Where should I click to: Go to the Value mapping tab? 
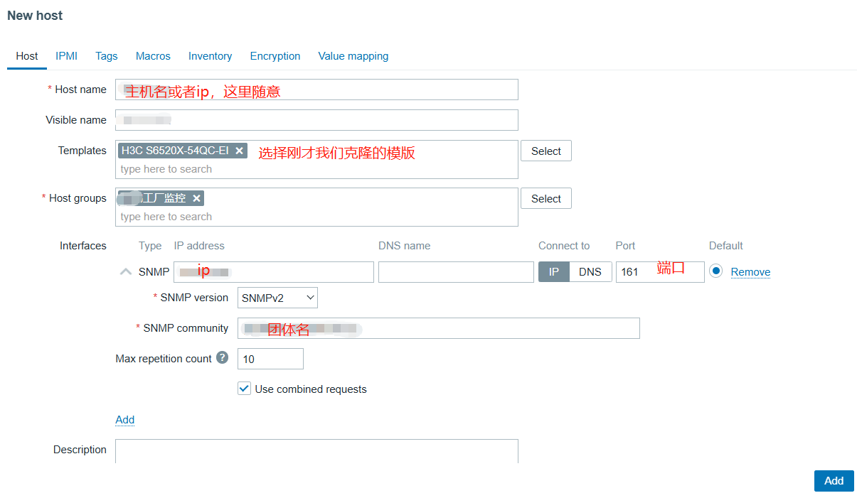pos(353,56)
